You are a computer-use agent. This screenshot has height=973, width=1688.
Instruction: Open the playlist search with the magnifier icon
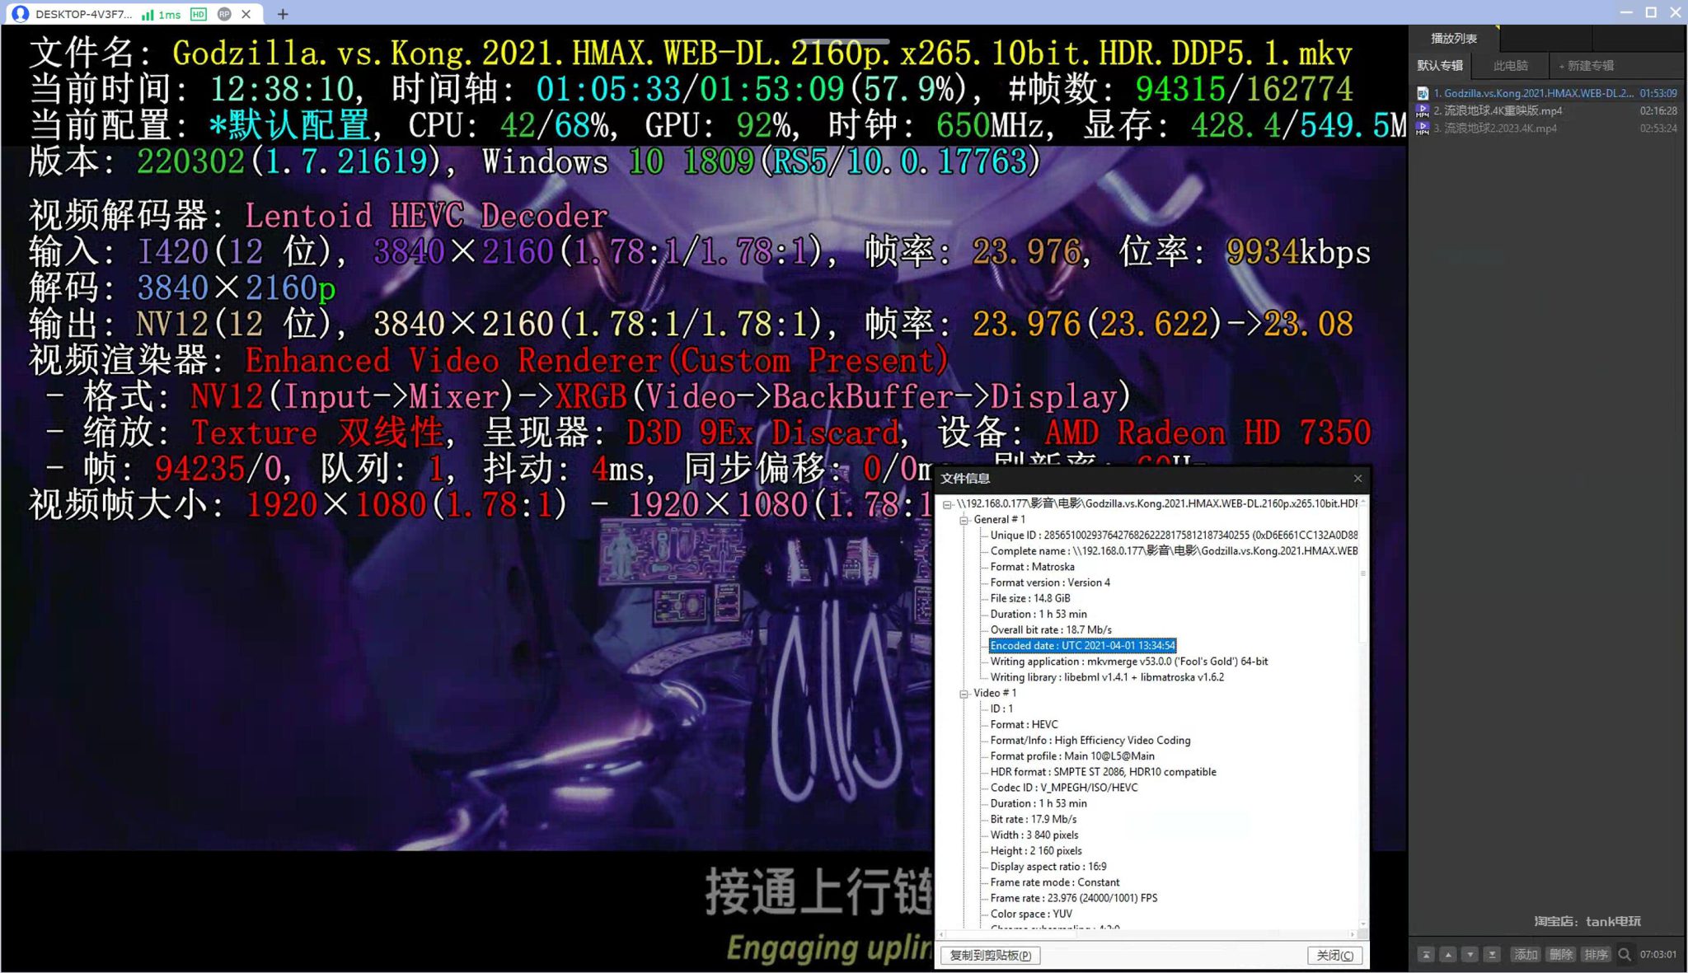click(x=1625, y=953)
